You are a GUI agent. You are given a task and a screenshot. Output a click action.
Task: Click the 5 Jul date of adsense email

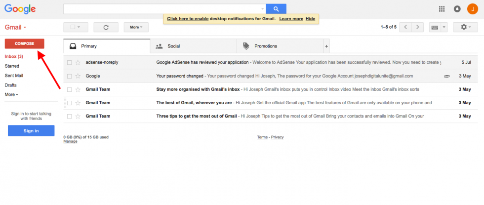(466, 62)
